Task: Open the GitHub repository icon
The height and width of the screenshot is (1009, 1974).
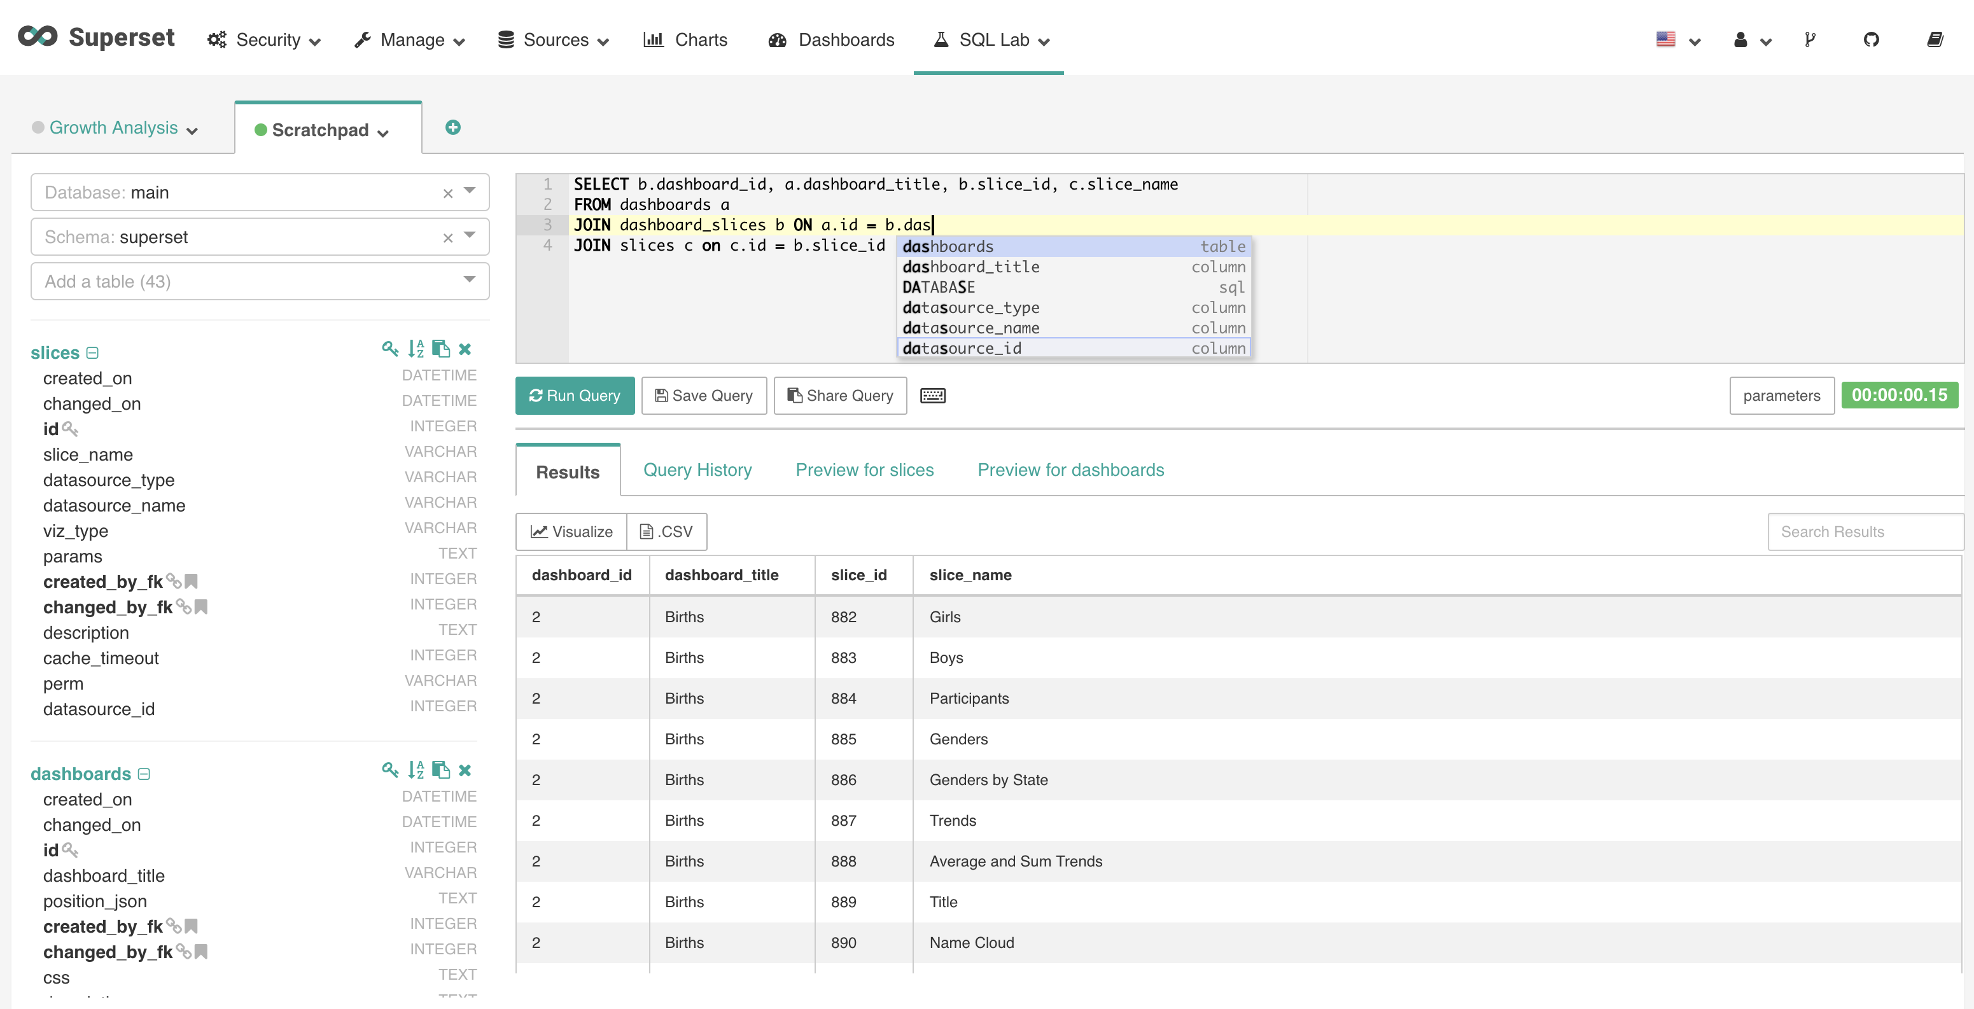Action: point(1870,40)
